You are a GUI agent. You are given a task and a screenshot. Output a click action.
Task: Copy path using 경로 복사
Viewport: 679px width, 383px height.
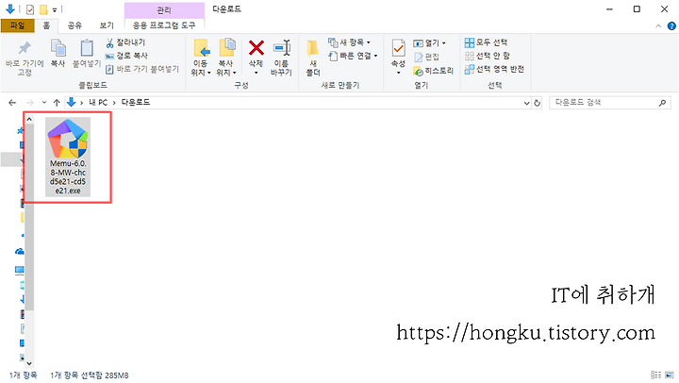[x=127, y=56]
